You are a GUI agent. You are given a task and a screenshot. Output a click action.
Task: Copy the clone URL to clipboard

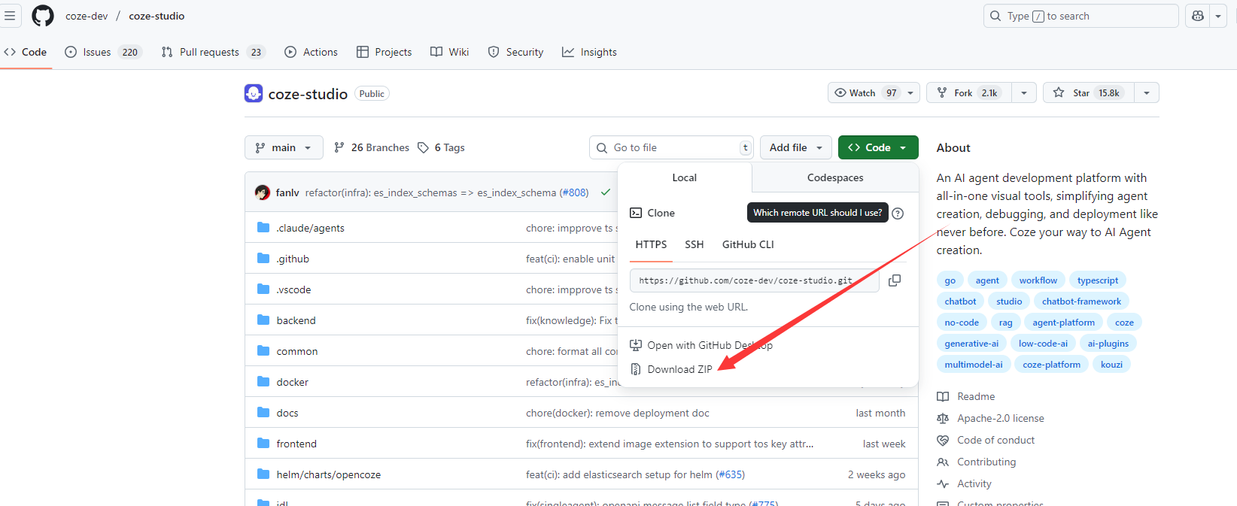tap(895, 280)
